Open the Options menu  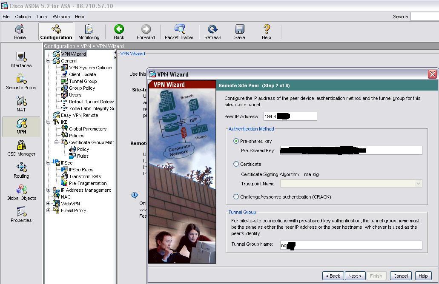coord(23,17)
